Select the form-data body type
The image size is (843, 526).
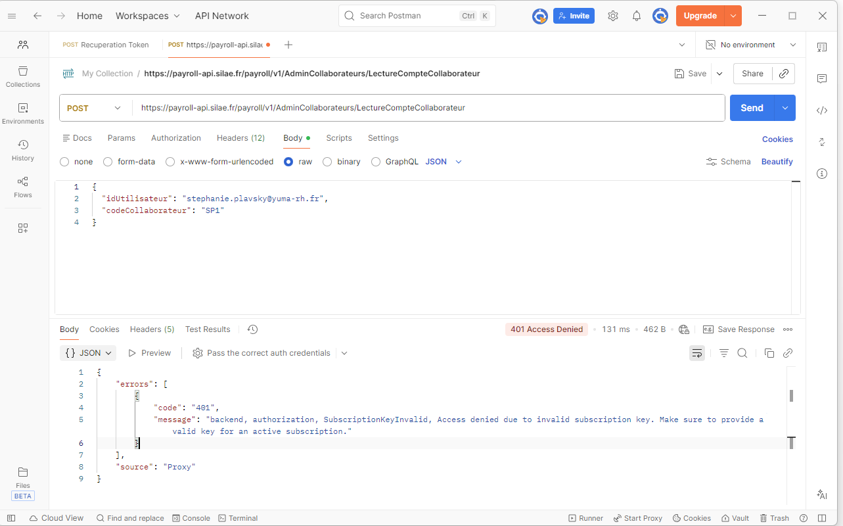[x=129, y=161]
